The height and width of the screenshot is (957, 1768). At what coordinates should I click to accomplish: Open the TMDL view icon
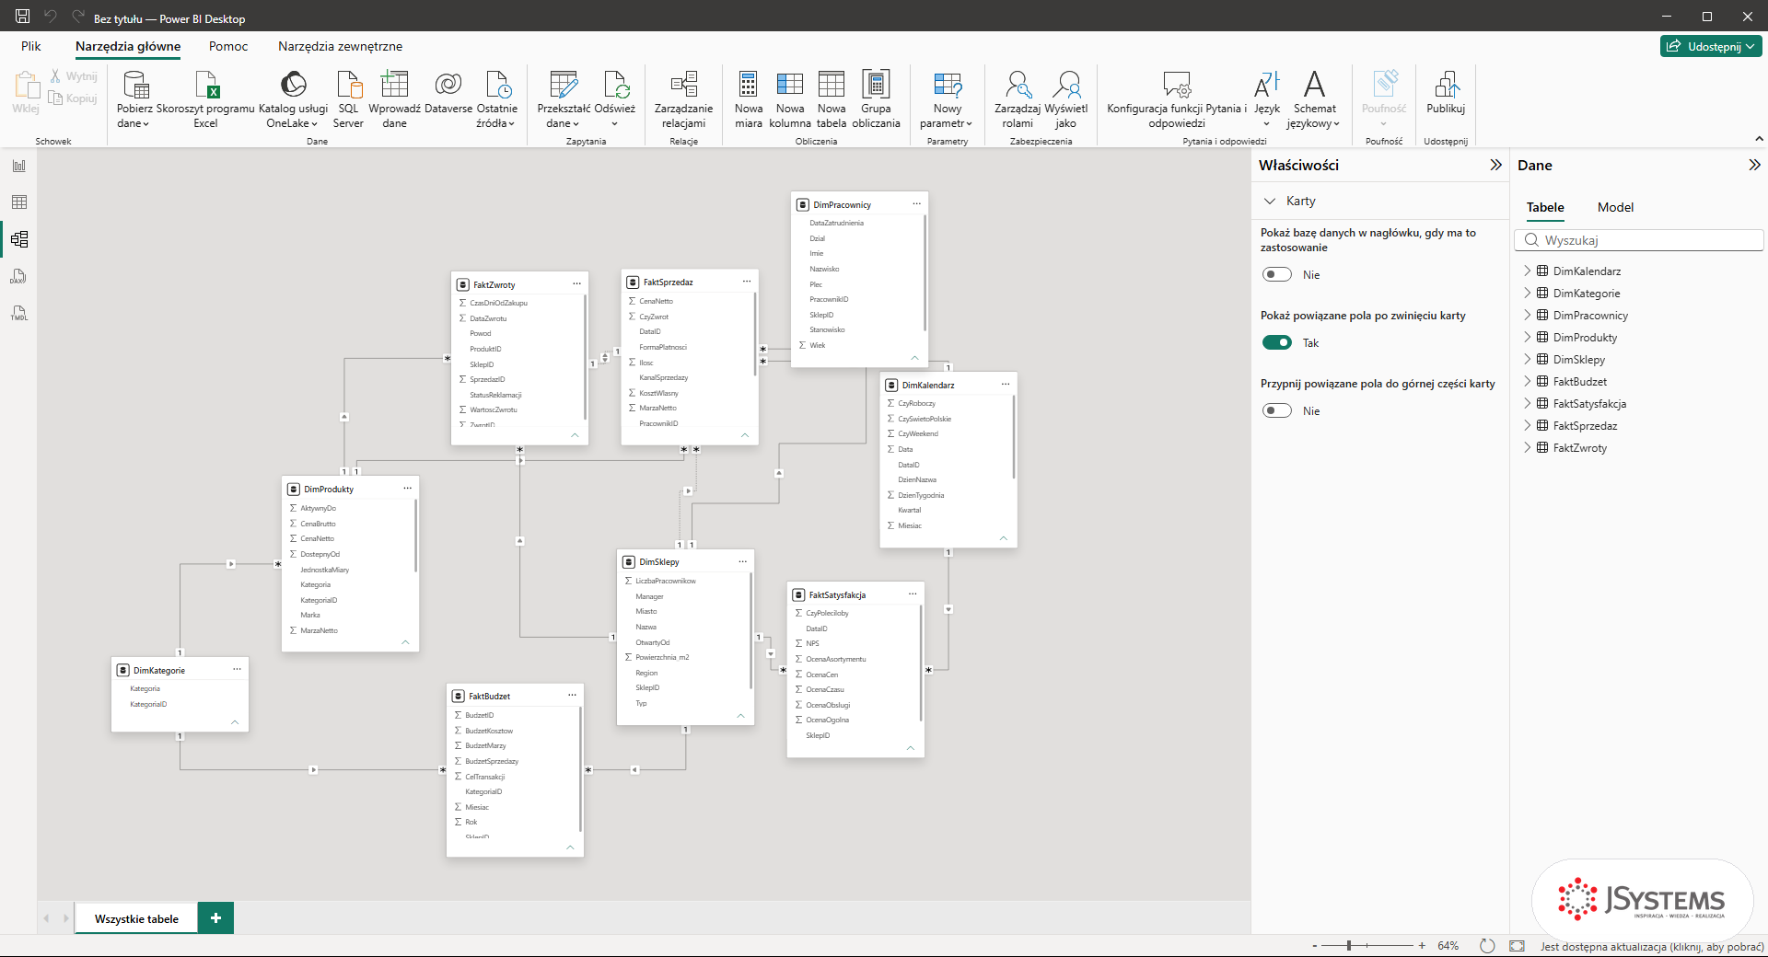coord(19,313)
